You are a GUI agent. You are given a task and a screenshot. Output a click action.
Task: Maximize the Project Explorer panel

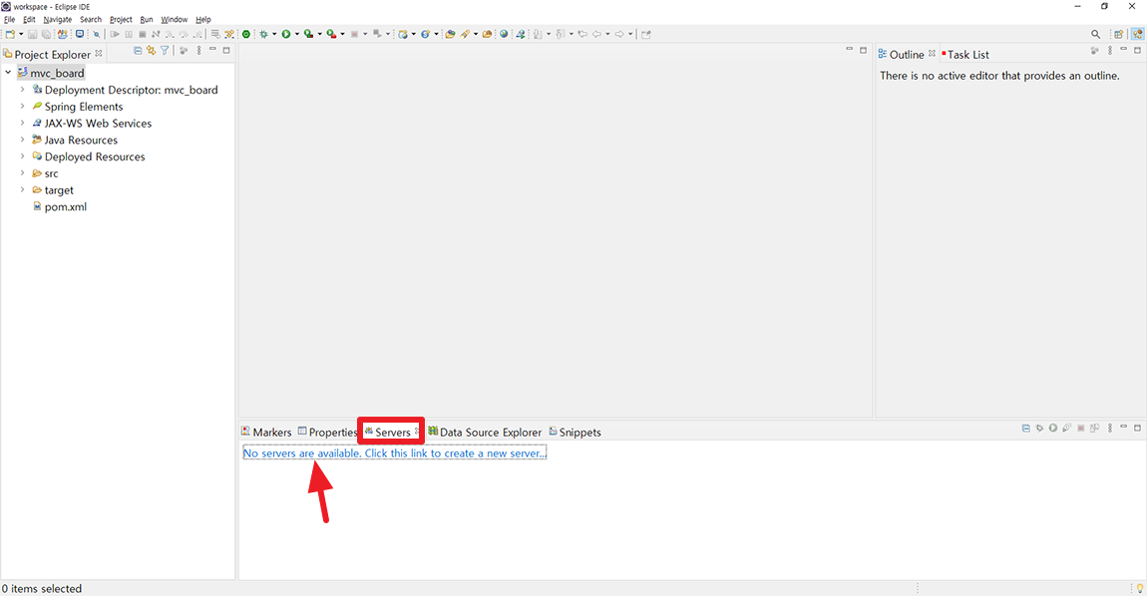pos(226,50)
